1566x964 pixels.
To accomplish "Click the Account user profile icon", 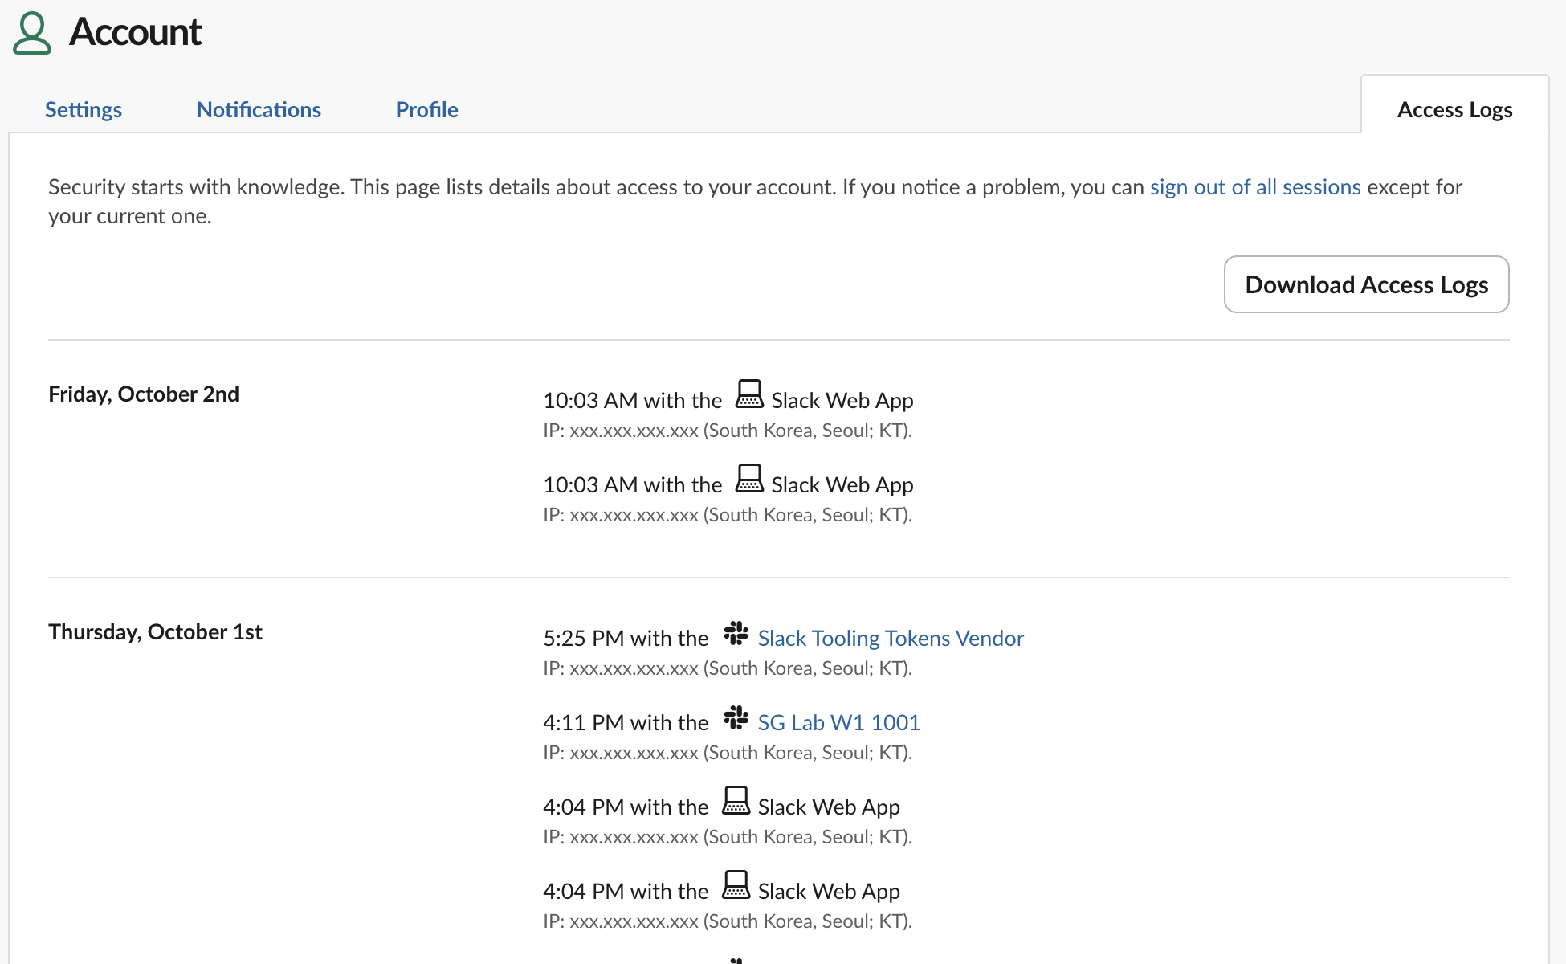I will [32, 33].
